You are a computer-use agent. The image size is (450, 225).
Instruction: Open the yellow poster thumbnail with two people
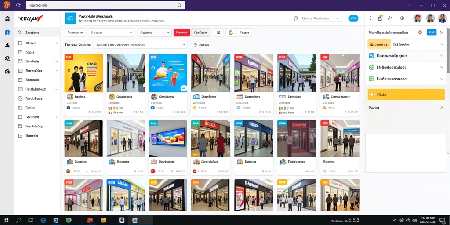(x=83, y=73)
